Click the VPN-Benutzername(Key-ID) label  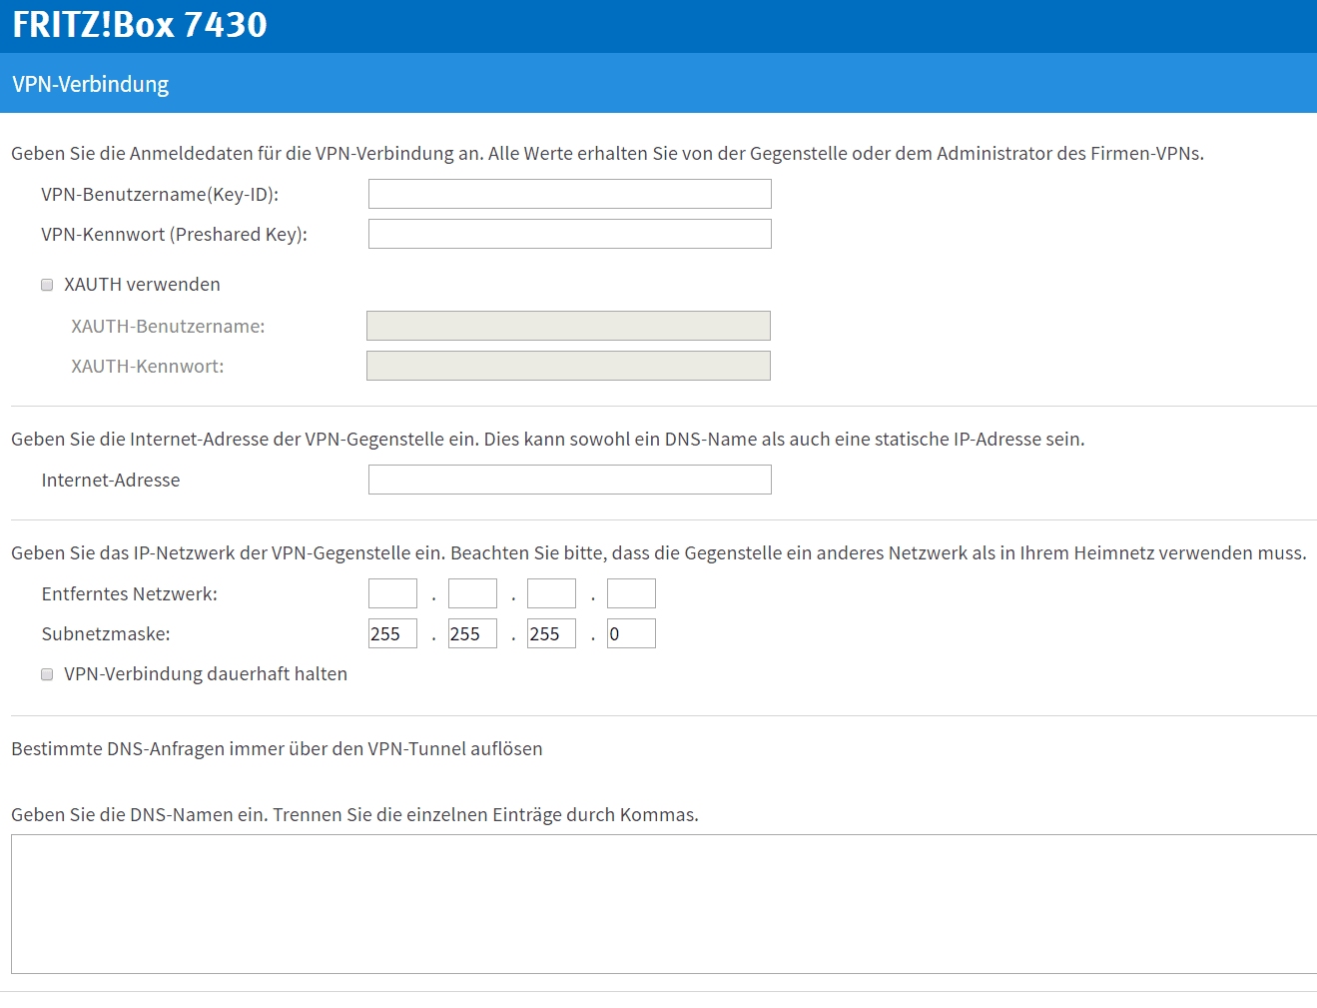[x=160, y=195]
